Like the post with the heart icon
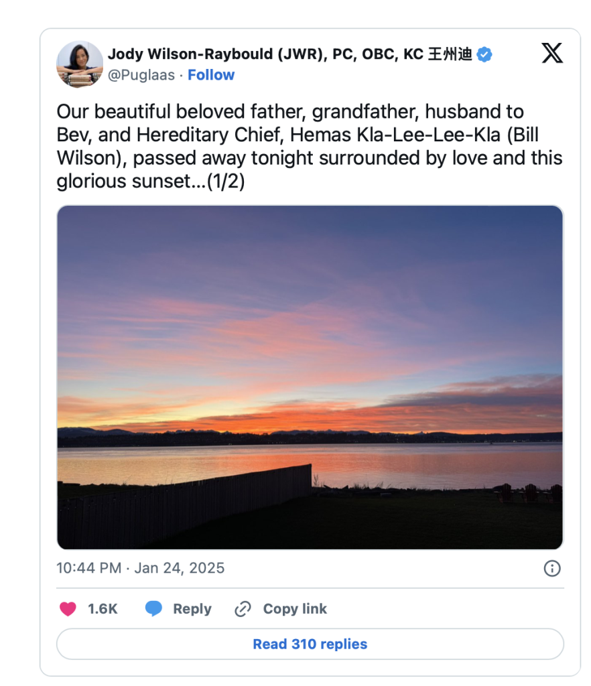The height and width of the screenshot is (686, 591). tap(68, 609)
